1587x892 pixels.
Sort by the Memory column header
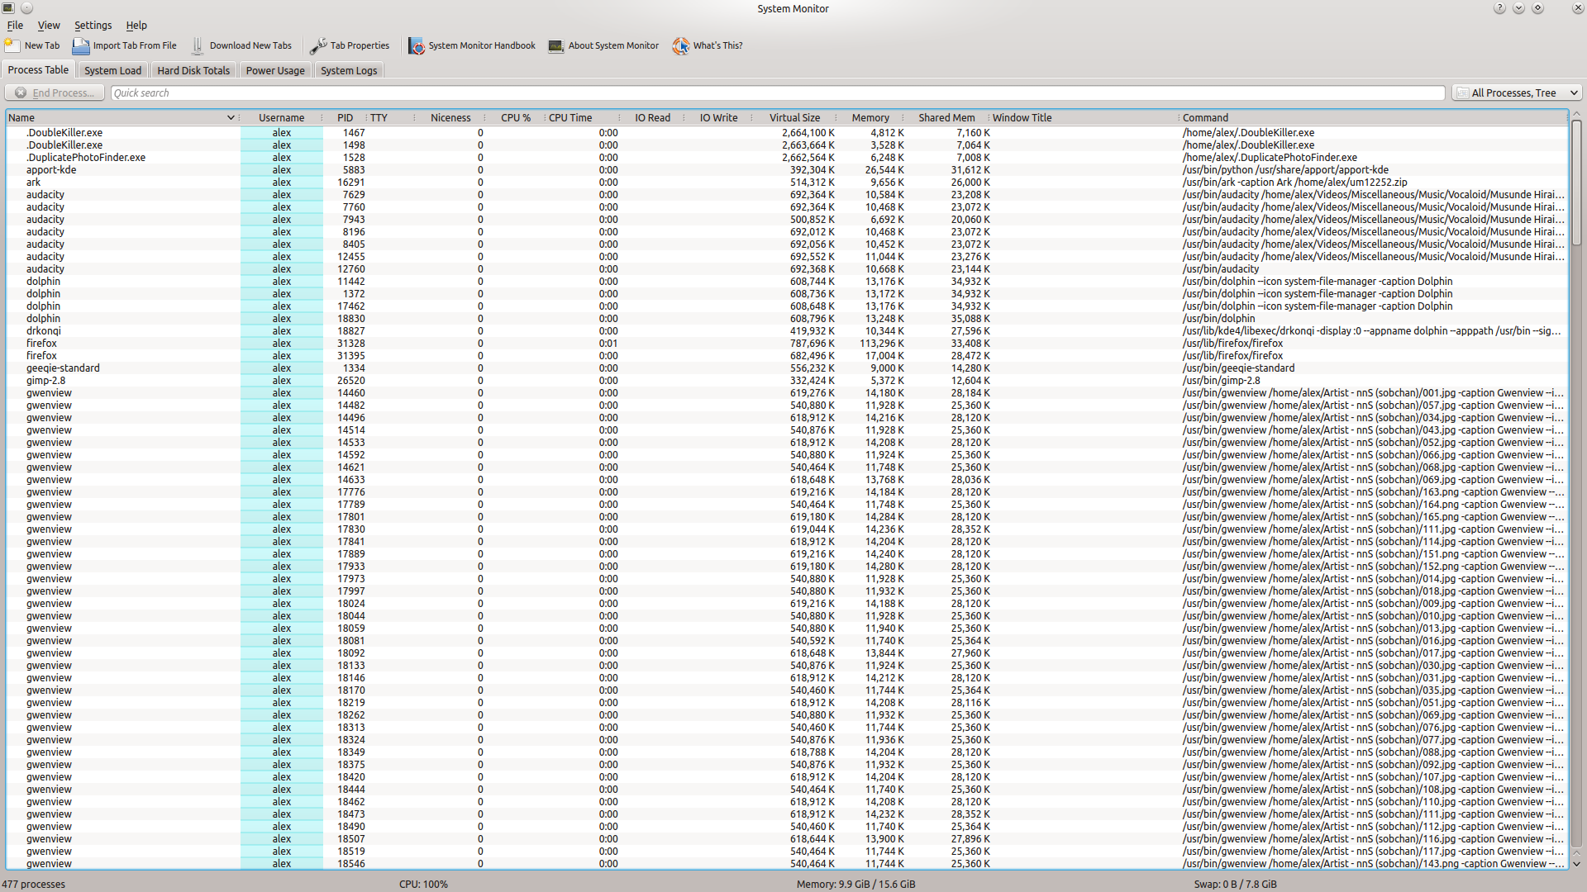click(x=870, y=117)
